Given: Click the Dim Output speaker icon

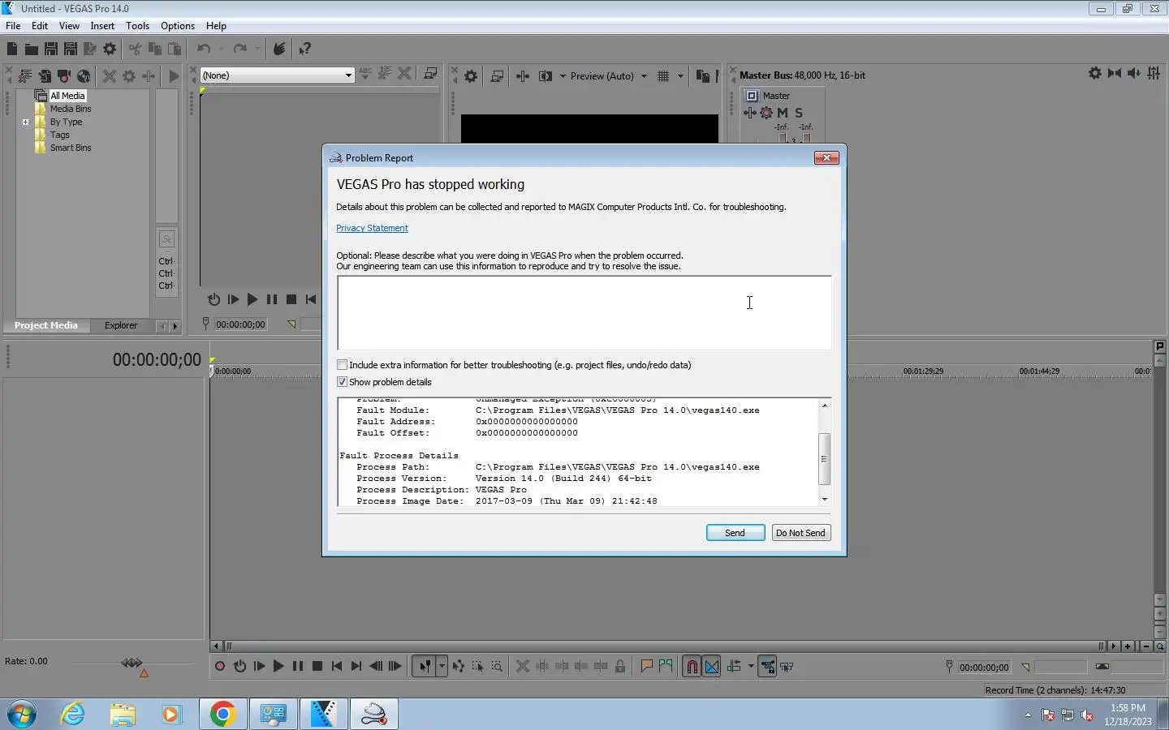Looking at the screenshot, I should coord(1134,74).
